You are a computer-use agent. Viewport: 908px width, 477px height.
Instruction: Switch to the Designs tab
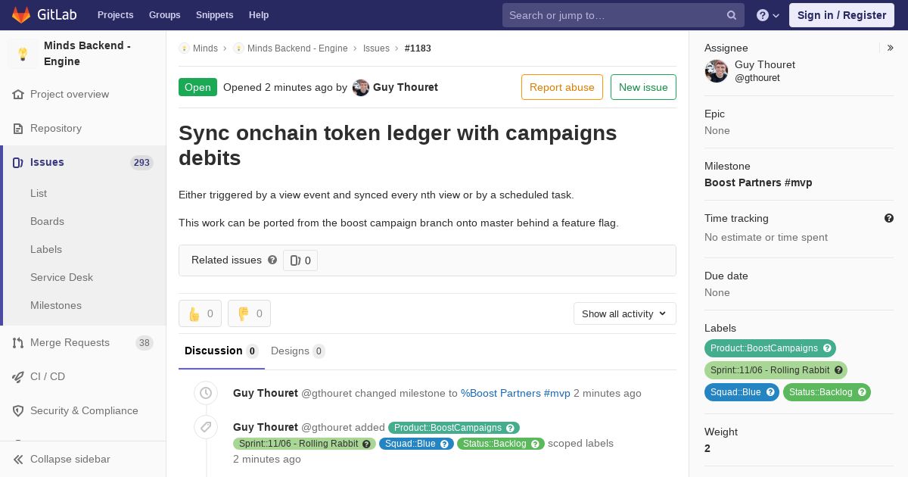click(x=298, y=351)
